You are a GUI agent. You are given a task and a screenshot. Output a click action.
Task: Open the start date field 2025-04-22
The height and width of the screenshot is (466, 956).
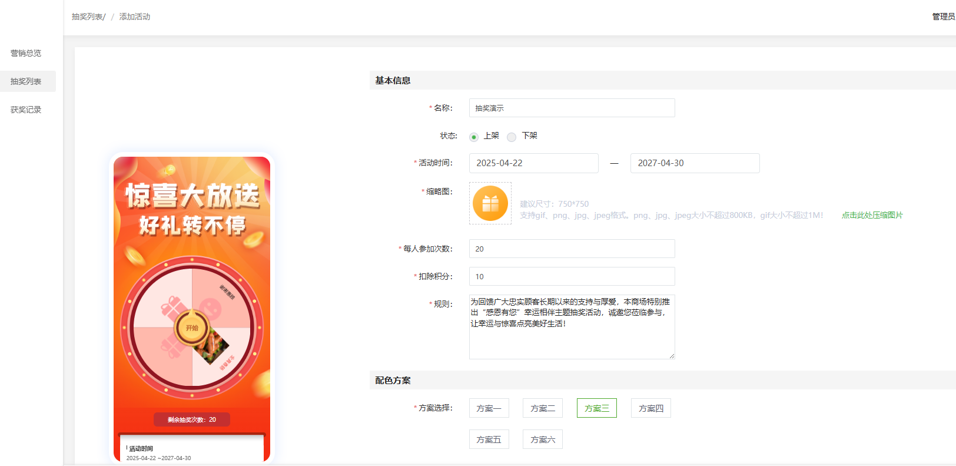click(533, 163)
